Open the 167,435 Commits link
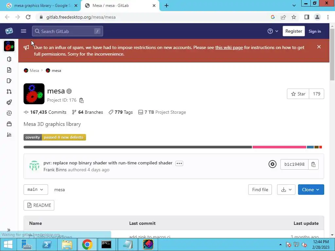Viewport: 335px width, 251px height. pos(45,112)
